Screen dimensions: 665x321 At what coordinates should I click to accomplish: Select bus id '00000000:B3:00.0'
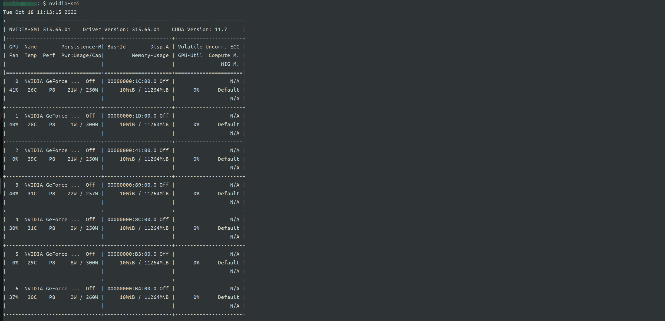pos(132,254)
